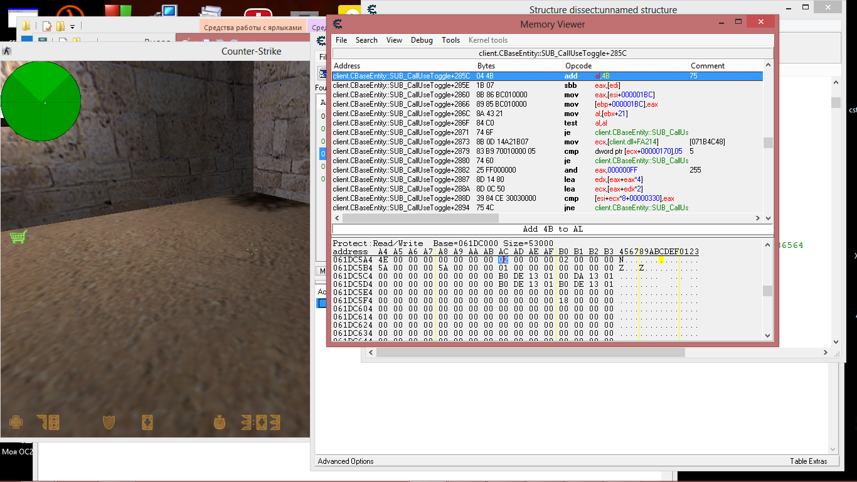Image resolution: width=857 pixels, height=482 pixels.
Task: Click the properties checkmark icon in Explorer toolbar
Action: coord(46,26)
